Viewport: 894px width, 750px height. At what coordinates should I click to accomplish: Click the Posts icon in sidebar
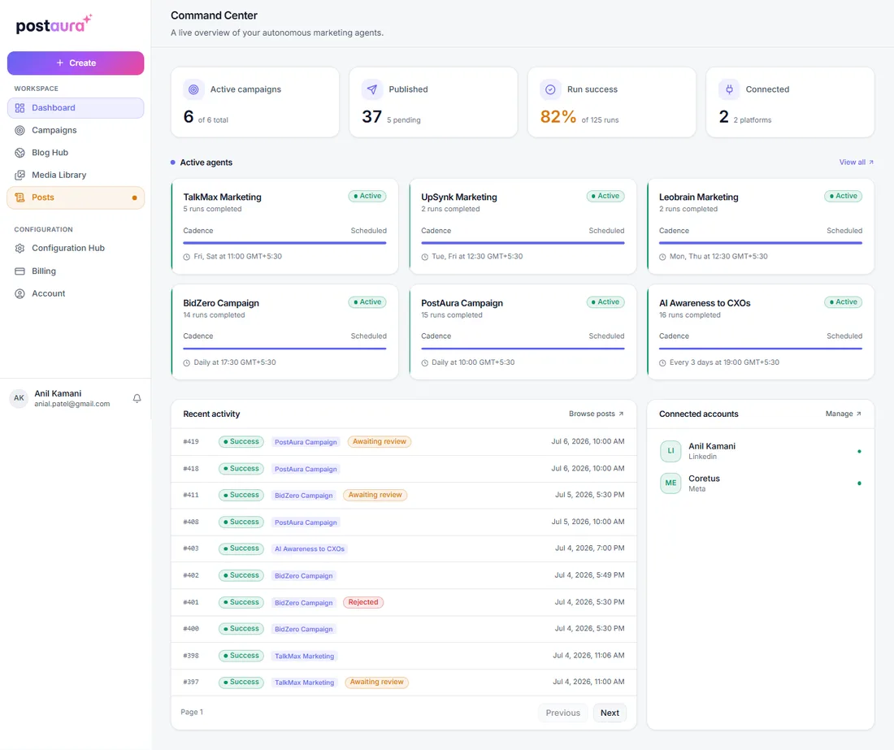tap(20, 197)
